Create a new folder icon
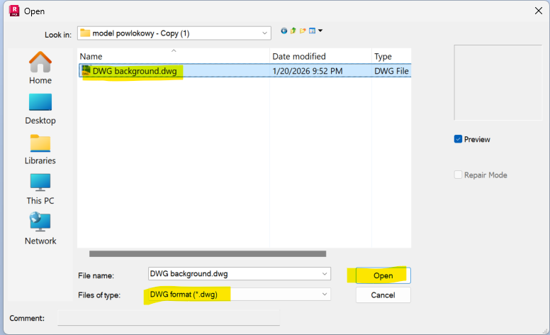550x335 pixels. point(303,31)
